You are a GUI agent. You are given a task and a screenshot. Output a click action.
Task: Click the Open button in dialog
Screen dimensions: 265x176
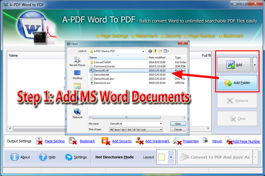pyautogui.click(x=178, y=124)
